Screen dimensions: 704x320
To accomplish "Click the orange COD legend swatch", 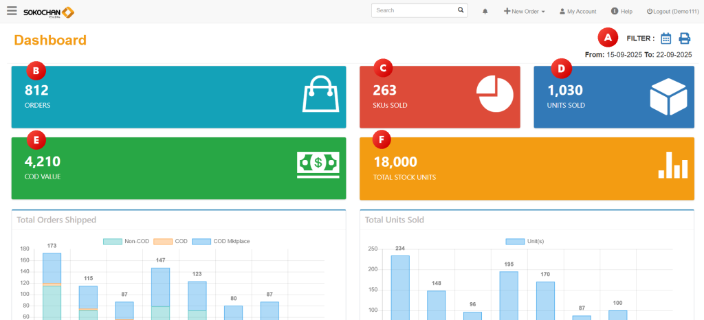I will point(163,242).
